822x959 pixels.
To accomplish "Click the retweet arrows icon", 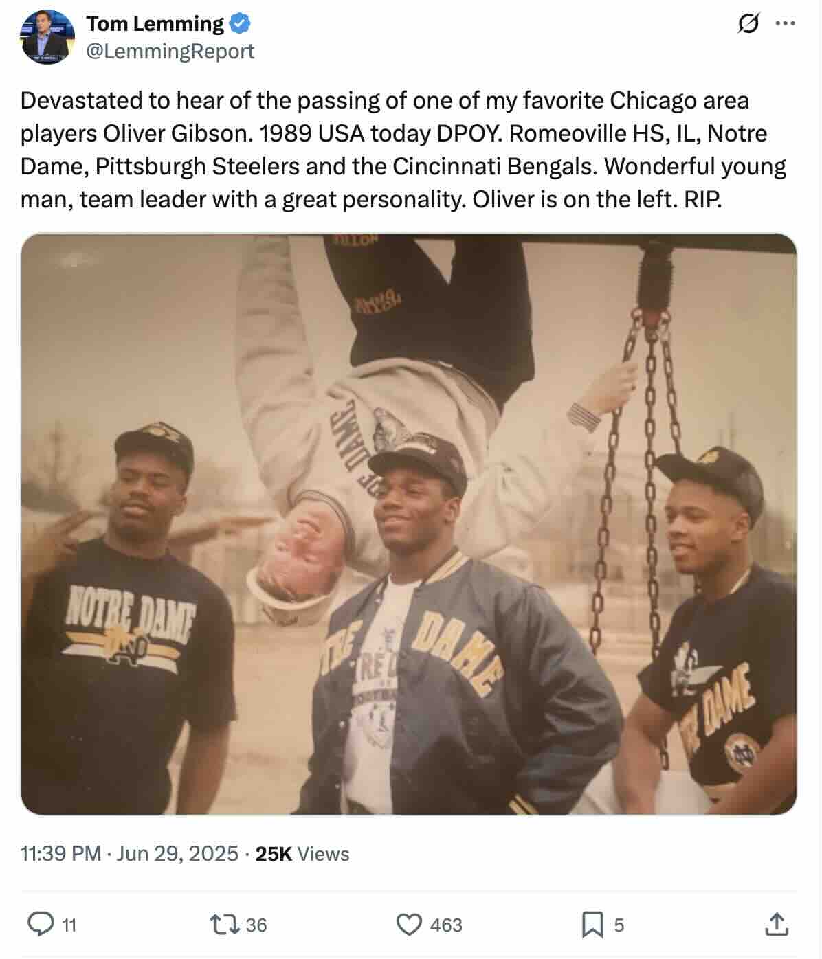I will pyautogui.click(x=225, y=924).
